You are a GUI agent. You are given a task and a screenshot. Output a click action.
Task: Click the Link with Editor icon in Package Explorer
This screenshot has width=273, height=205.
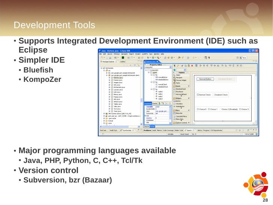pyautogui.click(x=138, y=65)
